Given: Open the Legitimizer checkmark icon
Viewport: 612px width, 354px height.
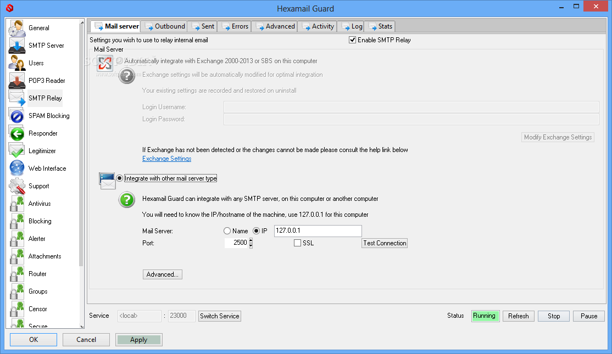Looking at the screenshot, I should [17, 151].
